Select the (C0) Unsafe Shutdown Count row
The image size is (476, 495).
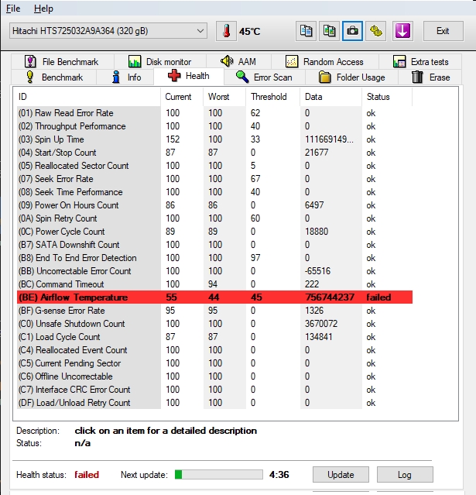[214, 324]
